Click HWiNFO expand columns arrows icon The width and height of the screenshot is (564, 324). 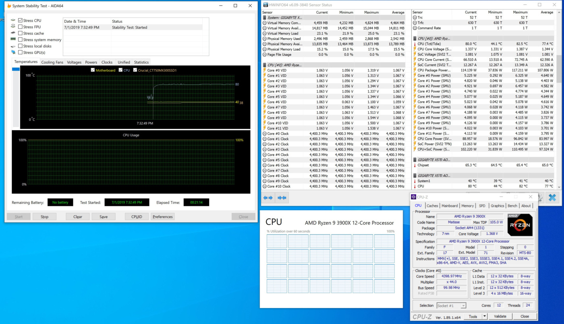tap(268, 197)
